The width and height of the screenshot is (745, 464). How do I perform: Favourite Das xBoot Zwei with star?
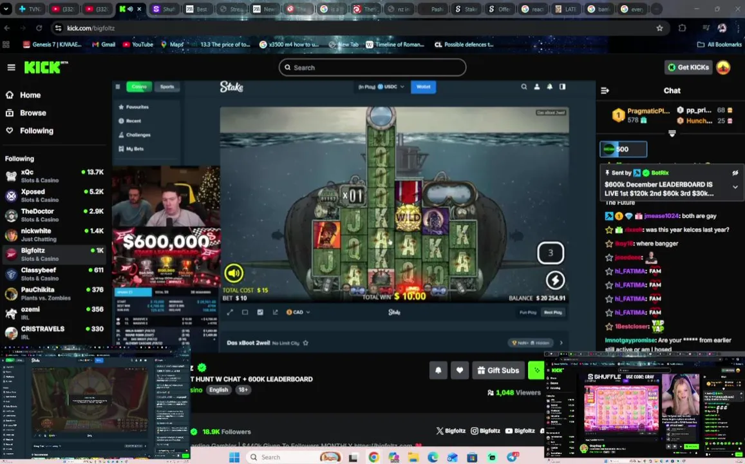click(305, 343)
